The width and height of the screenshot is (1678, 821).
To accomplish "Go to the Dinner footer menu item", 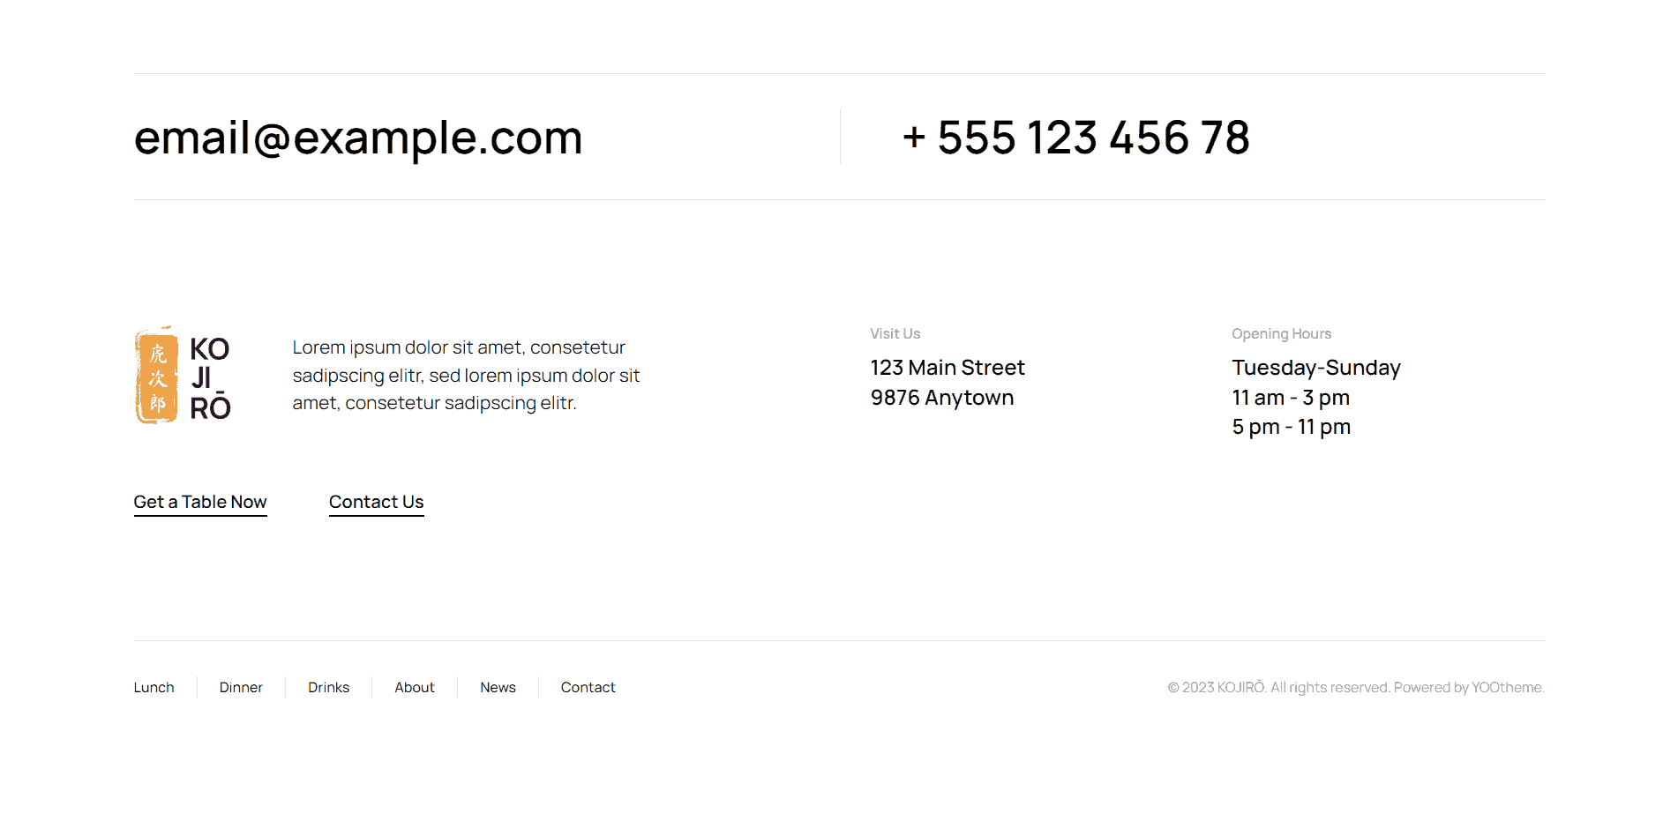I will [241, 688].
